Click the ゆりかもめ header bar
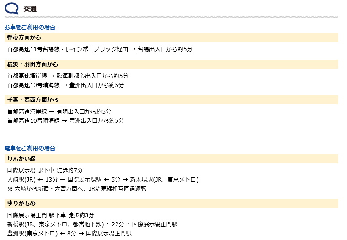The height and width of the screenshot is (240, 347). [x=171, y=203]
